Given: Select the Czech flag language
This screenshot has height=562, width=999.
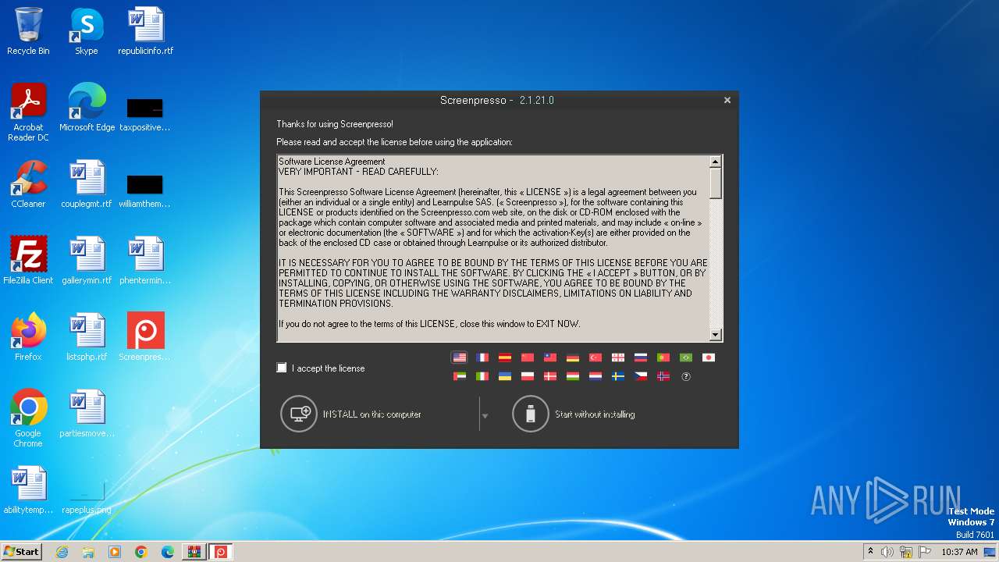Looking at the screenshot, I should pyautogui.click(x=641, y=376).
